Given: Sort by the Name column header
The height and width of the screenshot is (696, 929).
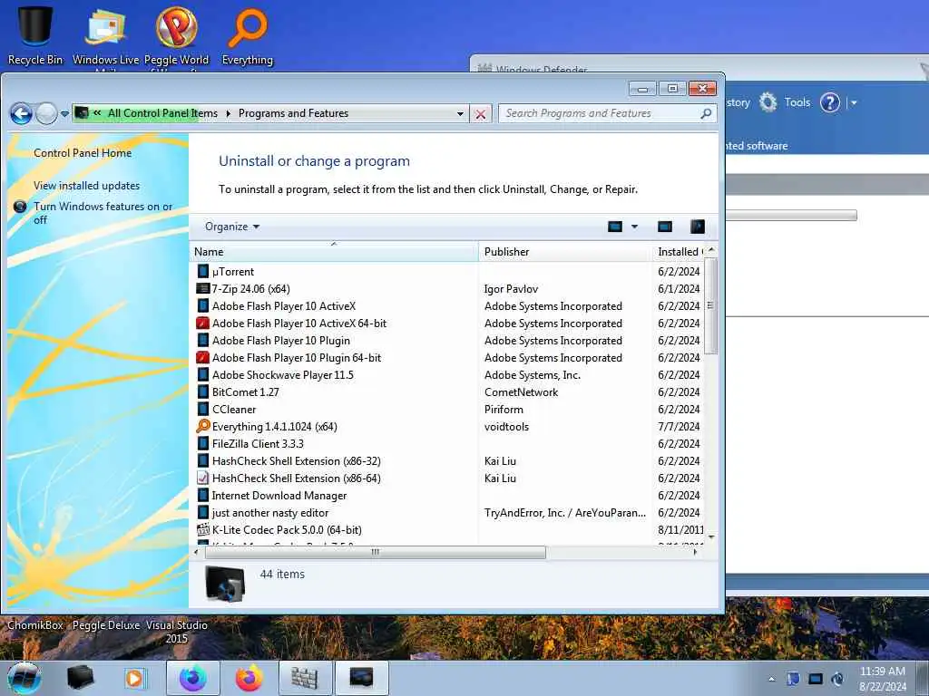Looking at the screenshot, I should point(334,252).
